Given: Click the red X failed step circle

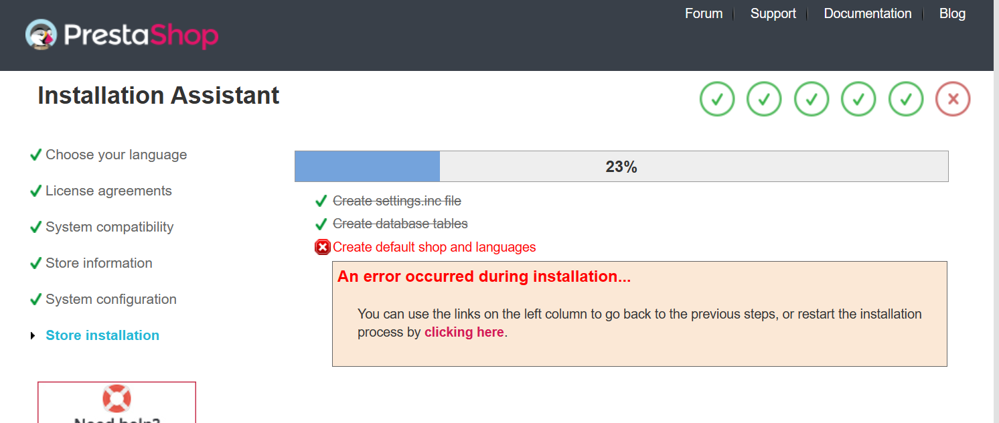Looking at the screenshot, I should coord(953,99).
